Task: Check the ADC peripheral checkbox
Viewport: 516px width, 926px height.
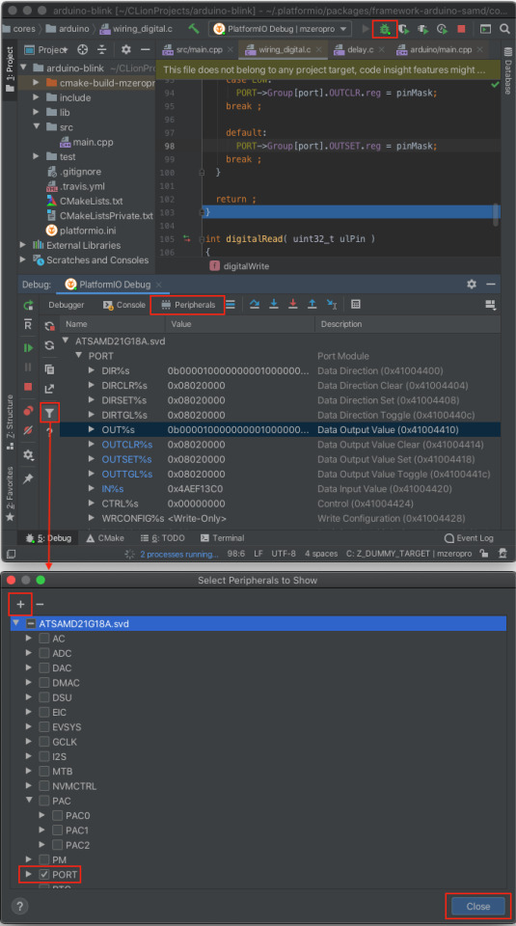Action: click(44, 653)
